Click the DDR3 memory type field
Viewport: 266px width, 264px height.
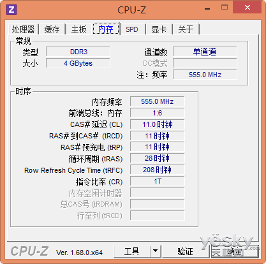click(x=78, y=52)
